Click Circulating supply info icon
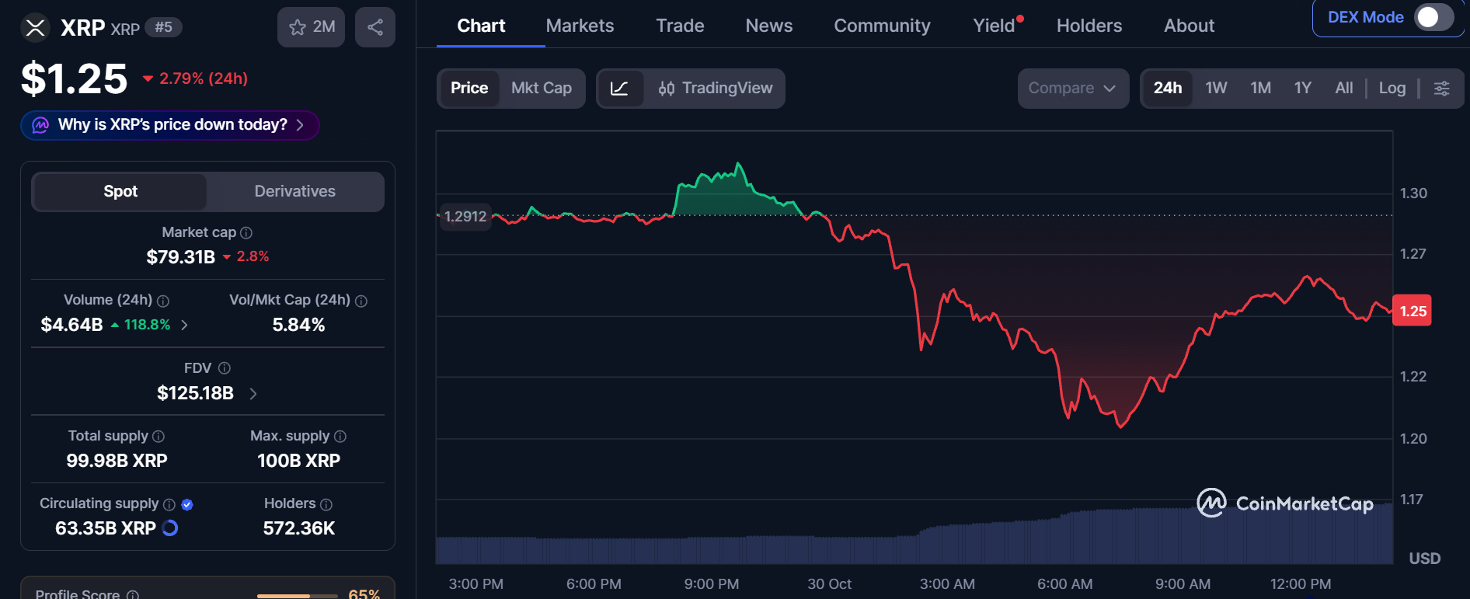Screen dimensions: 1470x599 click(x=169, y=504)
